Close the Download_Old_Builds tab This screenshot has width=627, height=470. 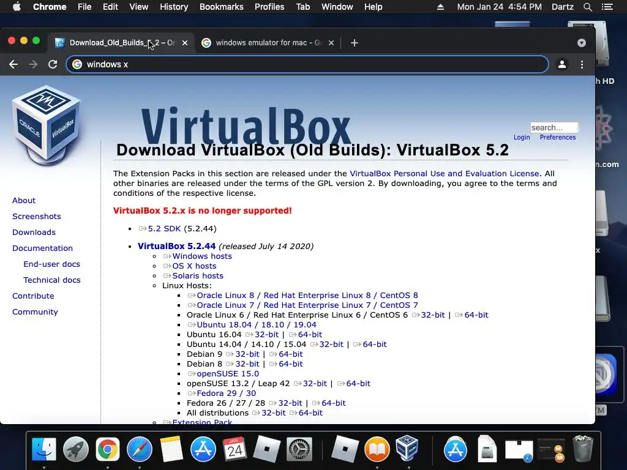[185, 43]
